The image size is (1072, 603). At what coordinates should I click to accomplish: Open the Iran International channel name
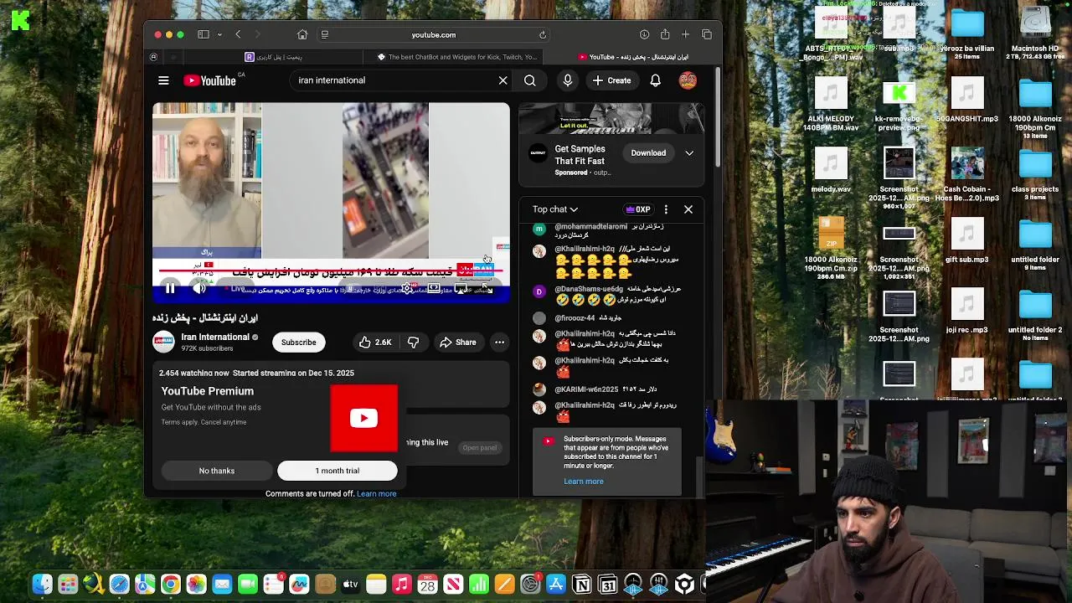(x=215, y=337)
